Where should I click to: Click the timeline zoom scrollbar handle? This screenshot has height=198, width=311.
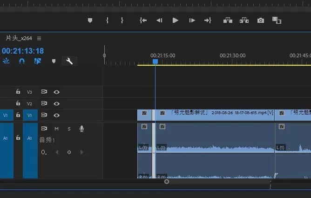(x=167, y=182)
